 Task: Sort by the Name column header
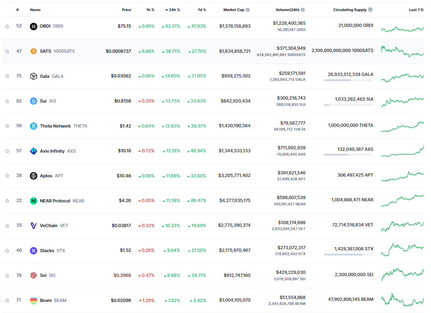tap(35, 10)
